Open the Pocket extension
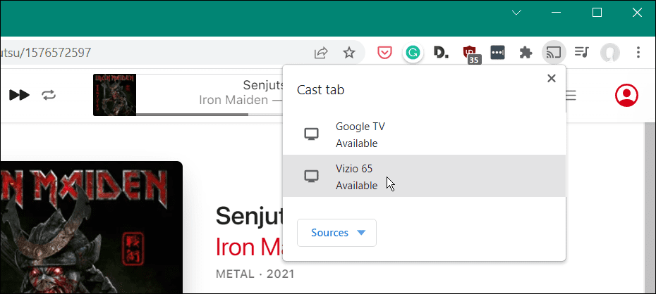This screenshot has width=656, height=294. click(x=384, y=53)
